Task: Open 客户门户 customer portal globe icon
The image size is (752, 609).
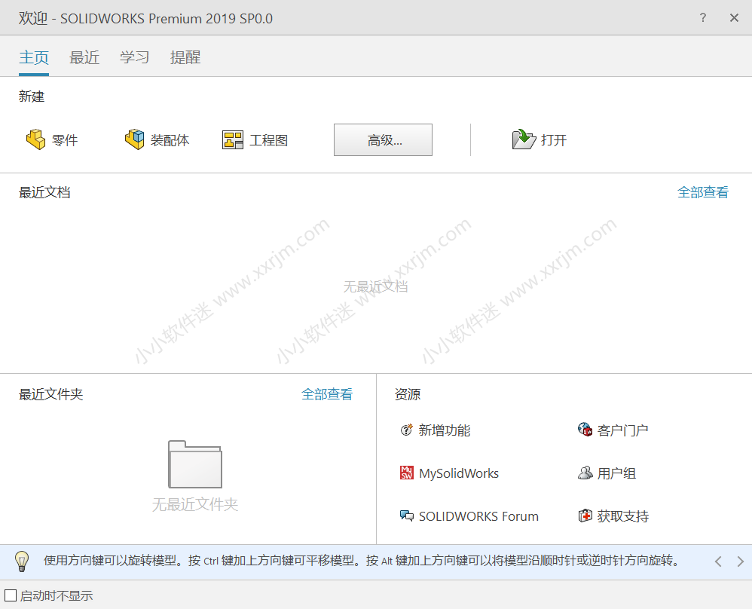Action: click(585, 430)
